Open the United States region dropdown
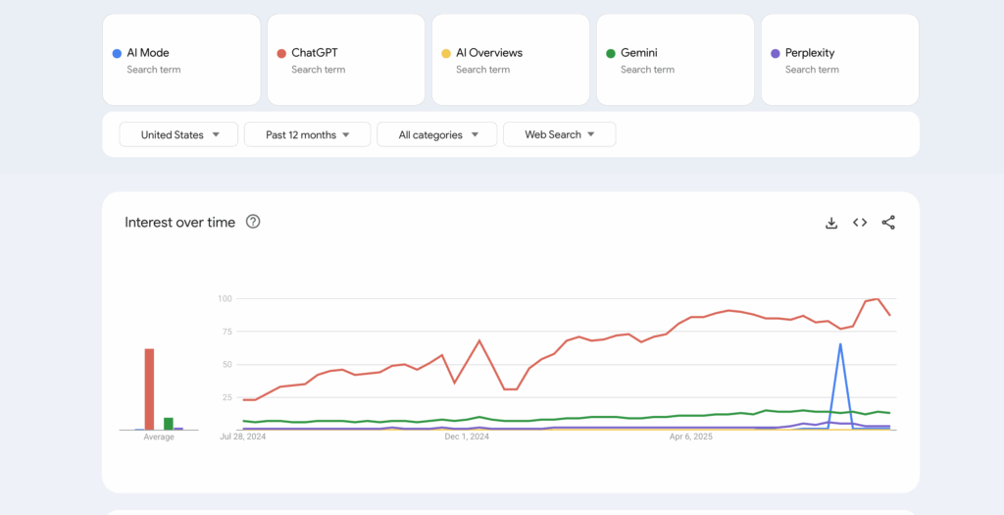 (178, 134)
